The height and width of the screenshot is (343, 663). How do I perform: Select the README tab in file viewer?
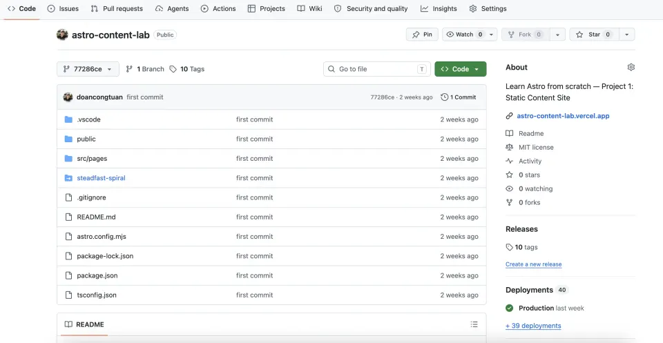click(x=84, y=324)
